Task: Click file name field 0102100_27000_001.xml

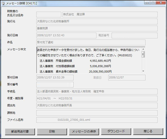Action: coord(97,120)
